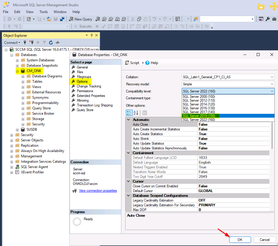
Task: Select the Change Tracking page
Action: point(89,86)
